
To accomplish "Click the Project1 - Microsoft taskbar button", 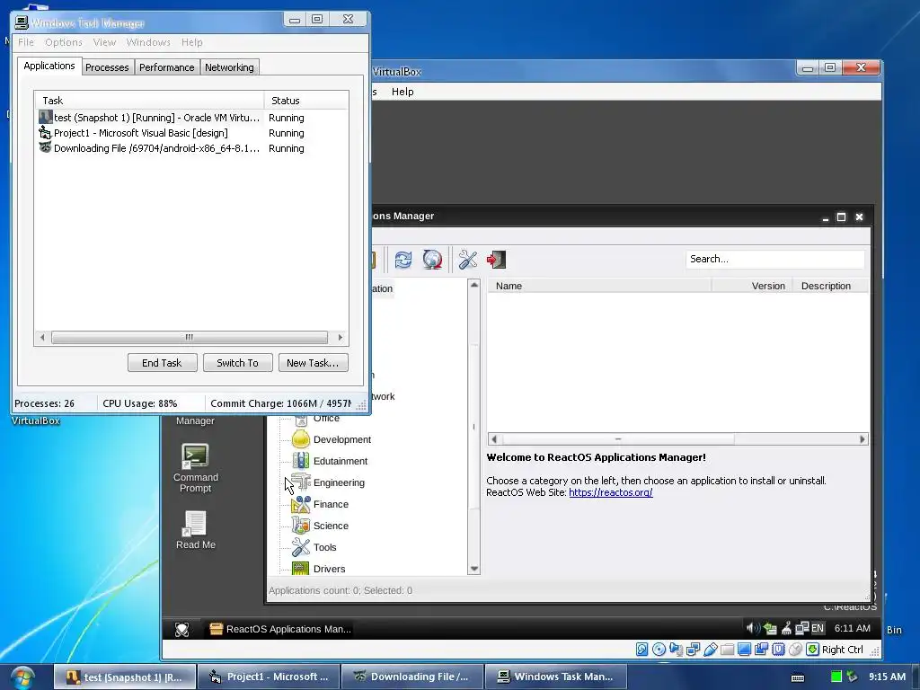I will 269,677.
